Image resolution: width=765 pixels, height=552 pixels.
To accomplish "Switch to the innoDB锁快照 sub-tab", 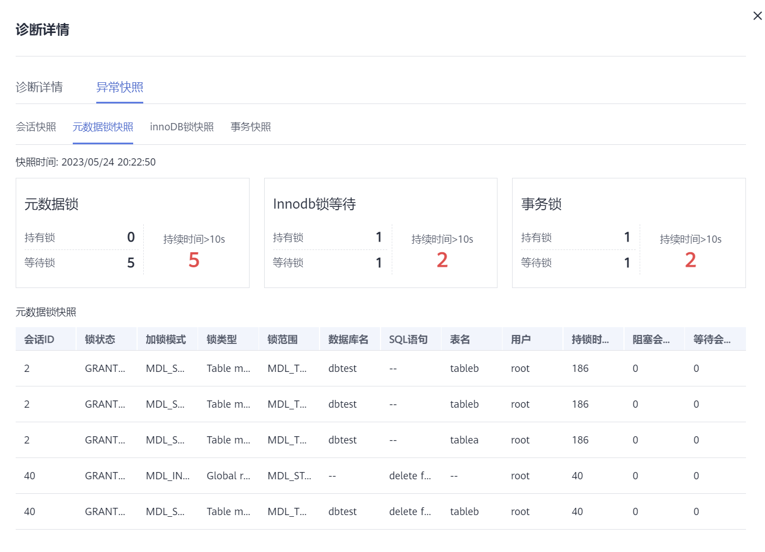I will 182,127.
